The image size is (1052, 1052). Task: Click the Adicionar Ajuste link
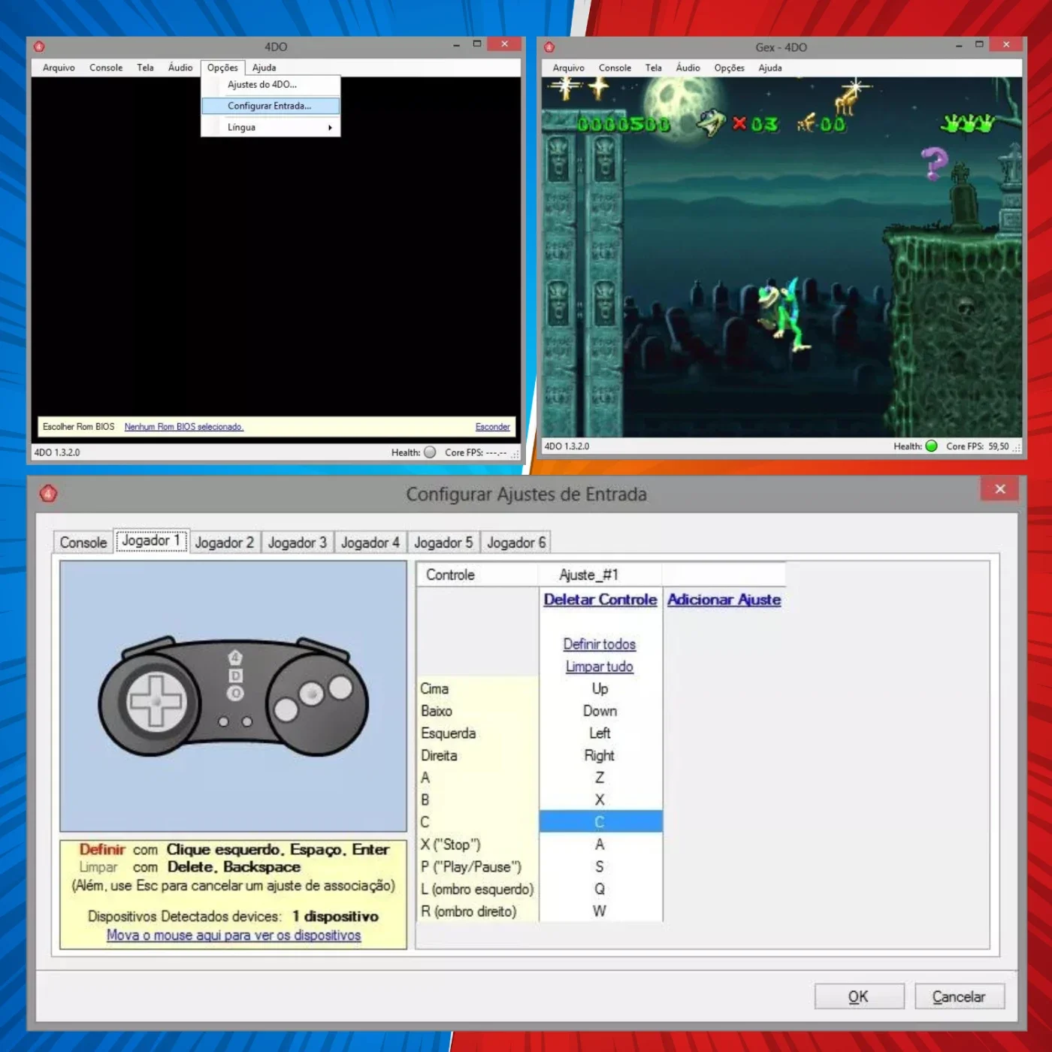click(724, 600)
